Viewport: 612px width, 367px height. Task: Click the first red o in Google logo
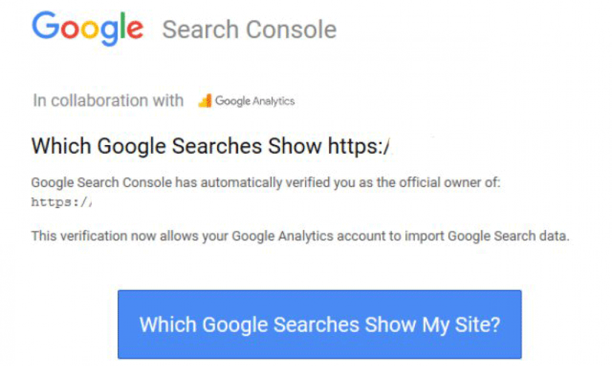[70, 30]
